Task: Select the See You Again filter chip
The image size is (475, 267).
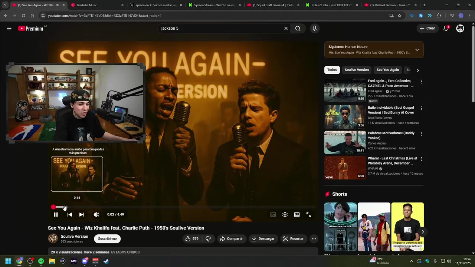Action: (388, 70)
